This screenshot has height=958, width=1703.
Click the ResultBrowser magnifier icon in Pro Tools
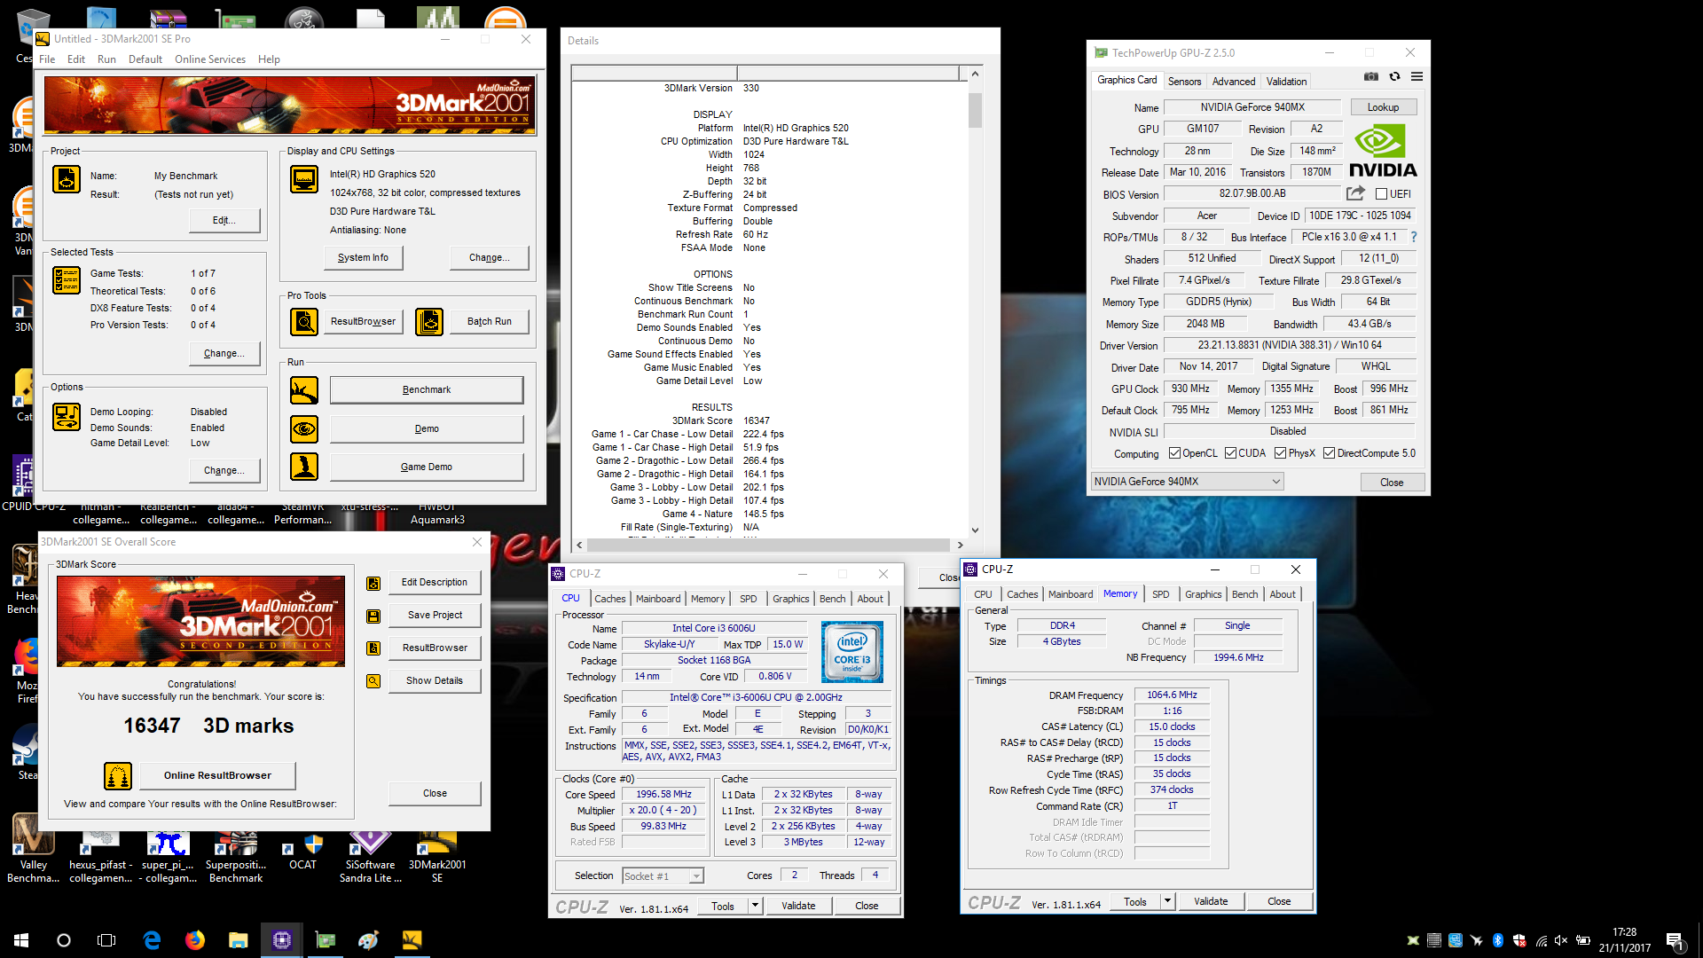[x=304, y=321]
